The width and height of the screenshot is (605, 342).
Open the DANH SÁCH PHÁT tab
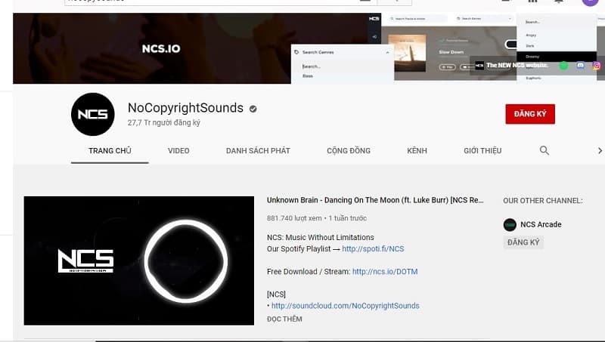click(x=258, y=150)
